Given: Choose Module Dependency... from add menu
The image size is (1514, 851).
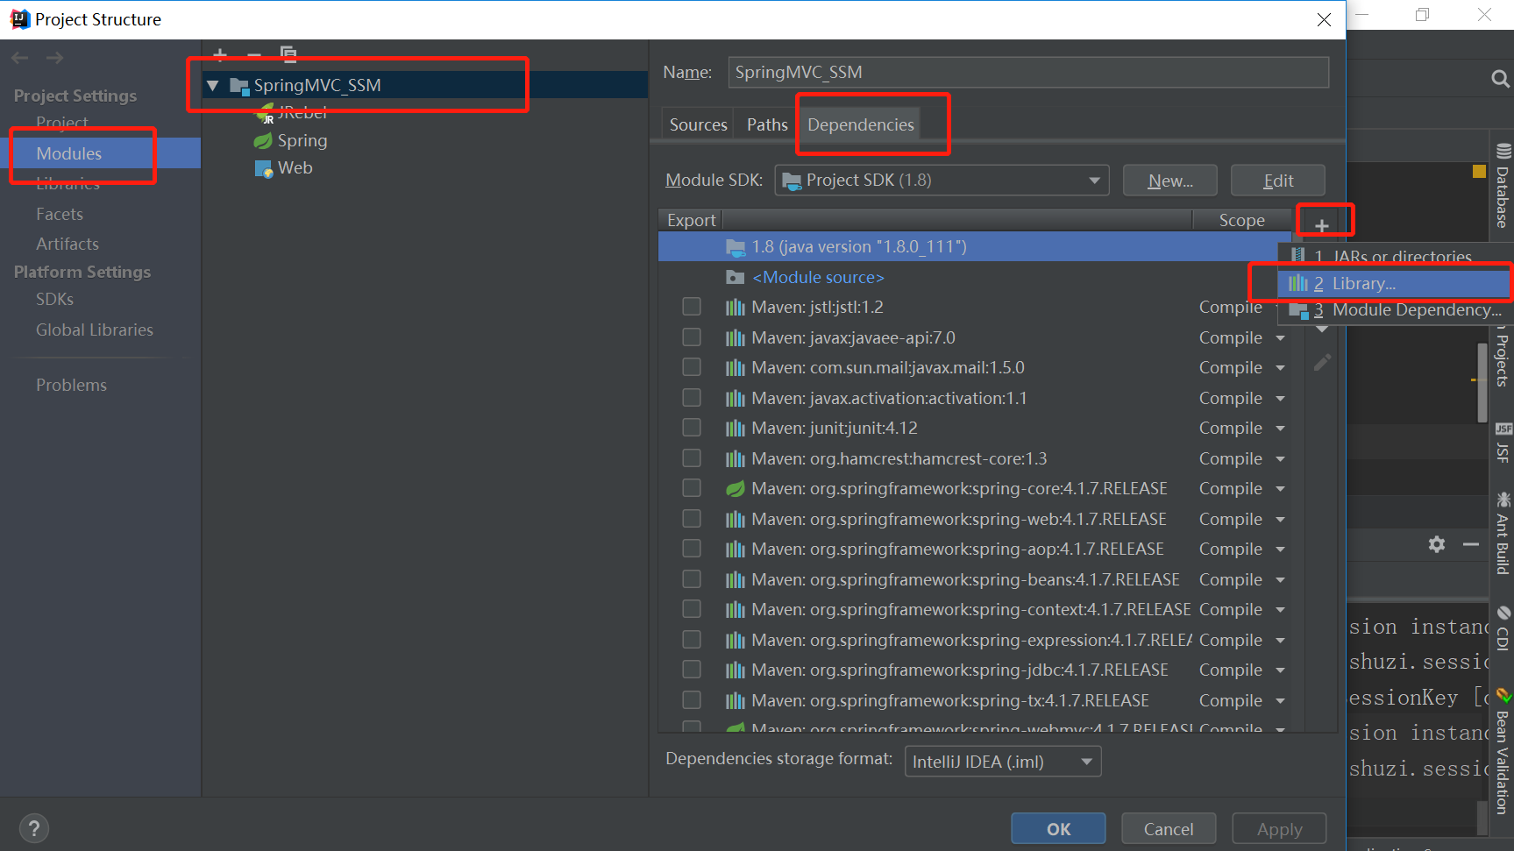Looking at the screenshot, I should point(1395,310).
